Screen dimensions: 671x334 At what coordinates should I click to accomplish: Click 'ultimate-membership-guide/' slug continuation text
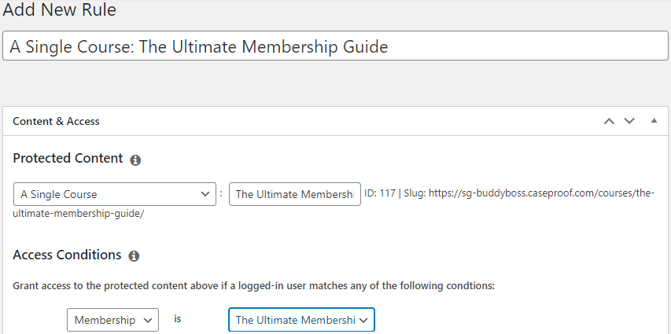(x=78, y=213)
